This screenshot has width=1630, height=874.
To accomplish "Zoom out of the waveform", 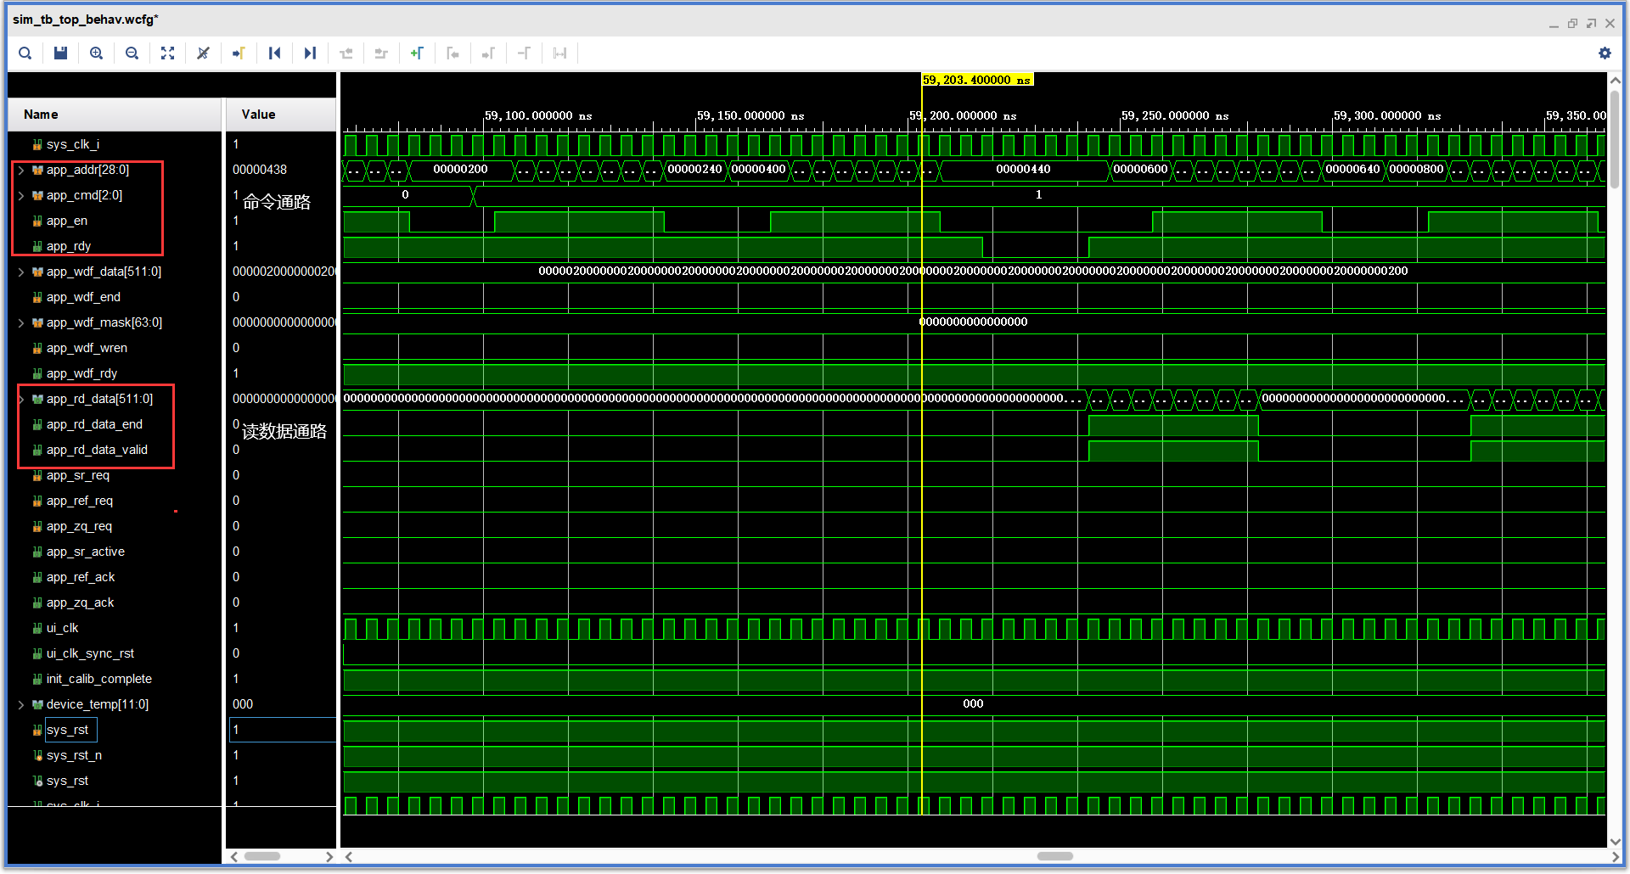I will pyautogui.click(x=132, y=53).
